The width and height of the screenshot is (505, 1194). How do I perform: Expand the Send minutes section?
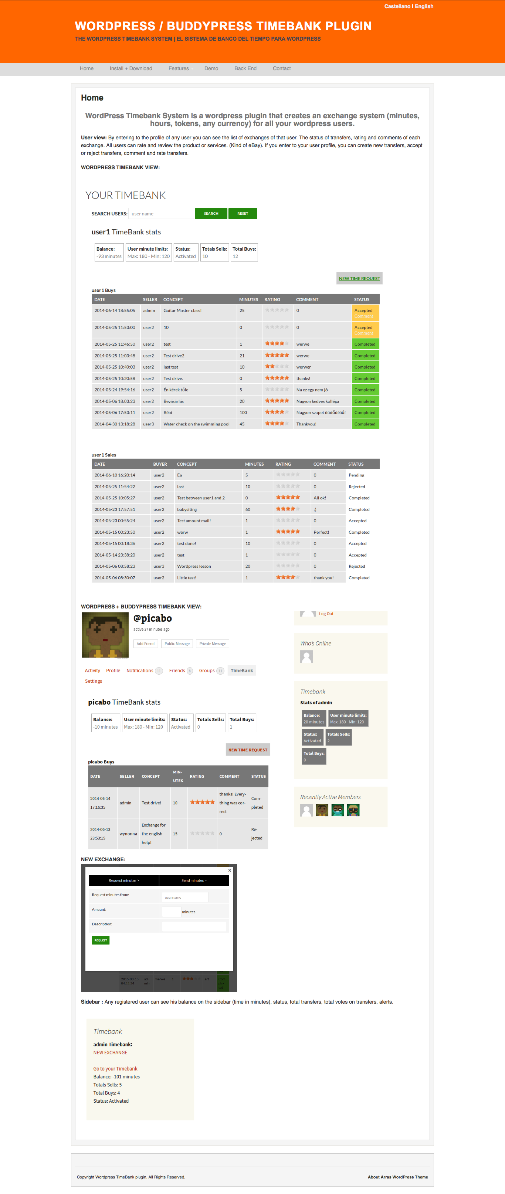pyautogui.click(x=194, y=880)
